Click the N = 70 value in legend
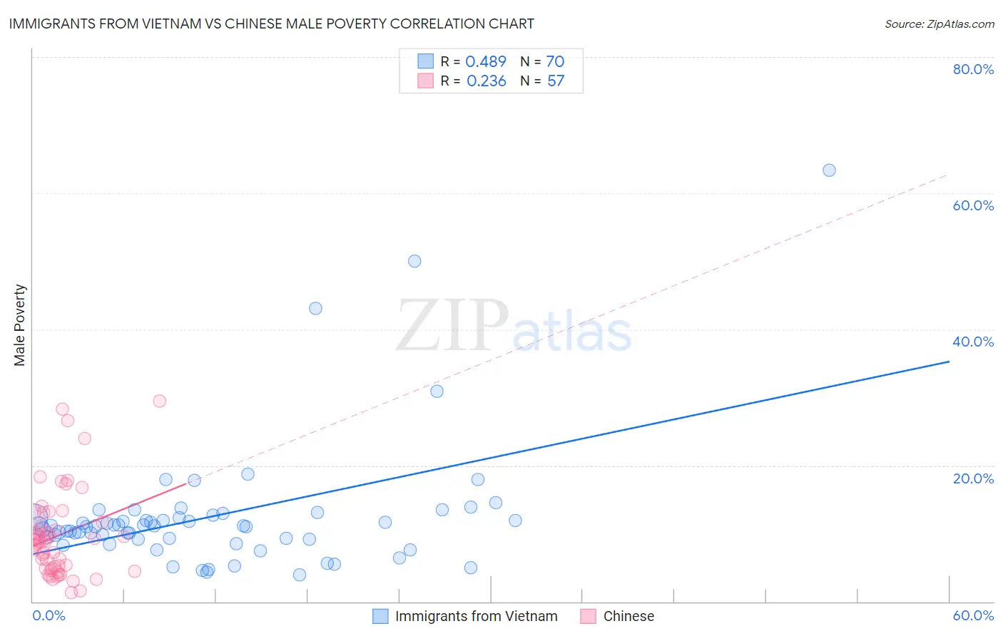The image size is (1003, 636). point(542,61)
